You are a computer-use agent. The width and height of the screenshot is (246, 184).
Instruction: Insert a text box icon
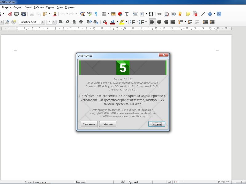point(127,14)
